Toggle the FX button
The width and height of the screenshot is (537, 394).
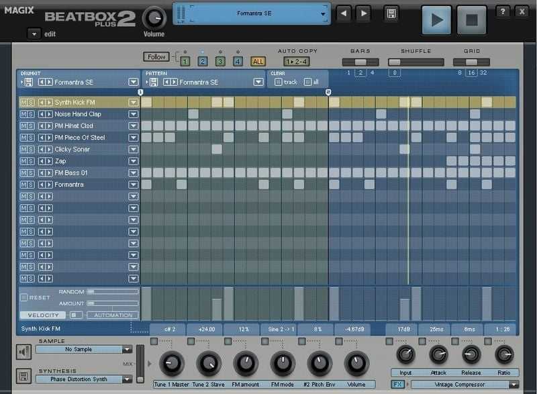pyautogui.click(x=397, y=385)
